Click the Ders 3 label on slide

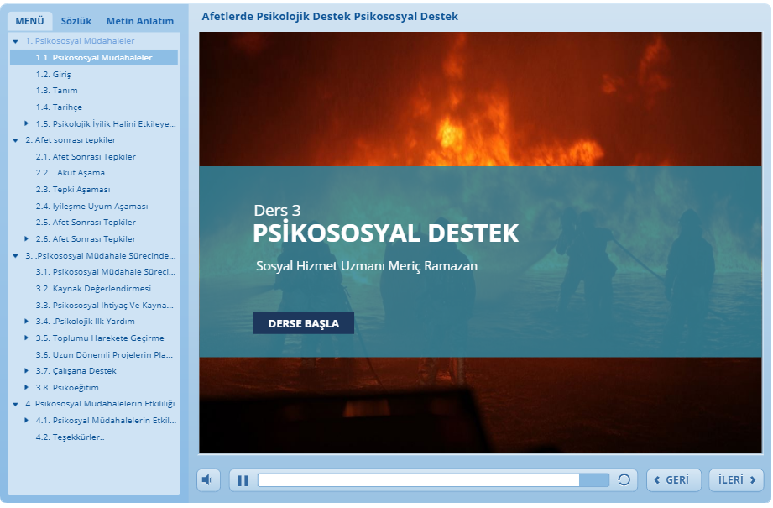coord(277,210)
